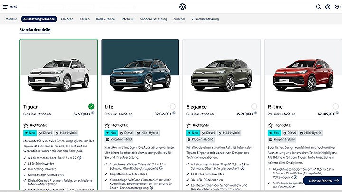Screen dimensions: 342x192
Task: Open price info icon next to 45.910,00 €
Action: click(256, 113)
